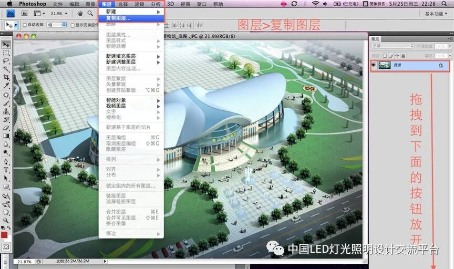The width and height of the screenshot is (454, 269).
Task: Select the Lasso tool
Action: (6, 61)
